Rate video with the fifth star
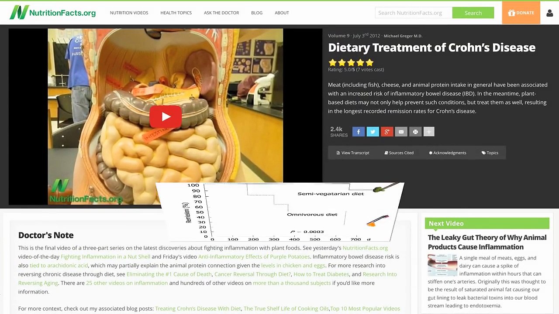This screenshot has width=559, height=314. (x=370, y=62)
